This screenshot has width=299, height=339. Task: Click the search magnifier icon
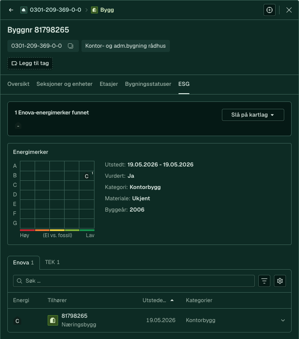(19, 281)
